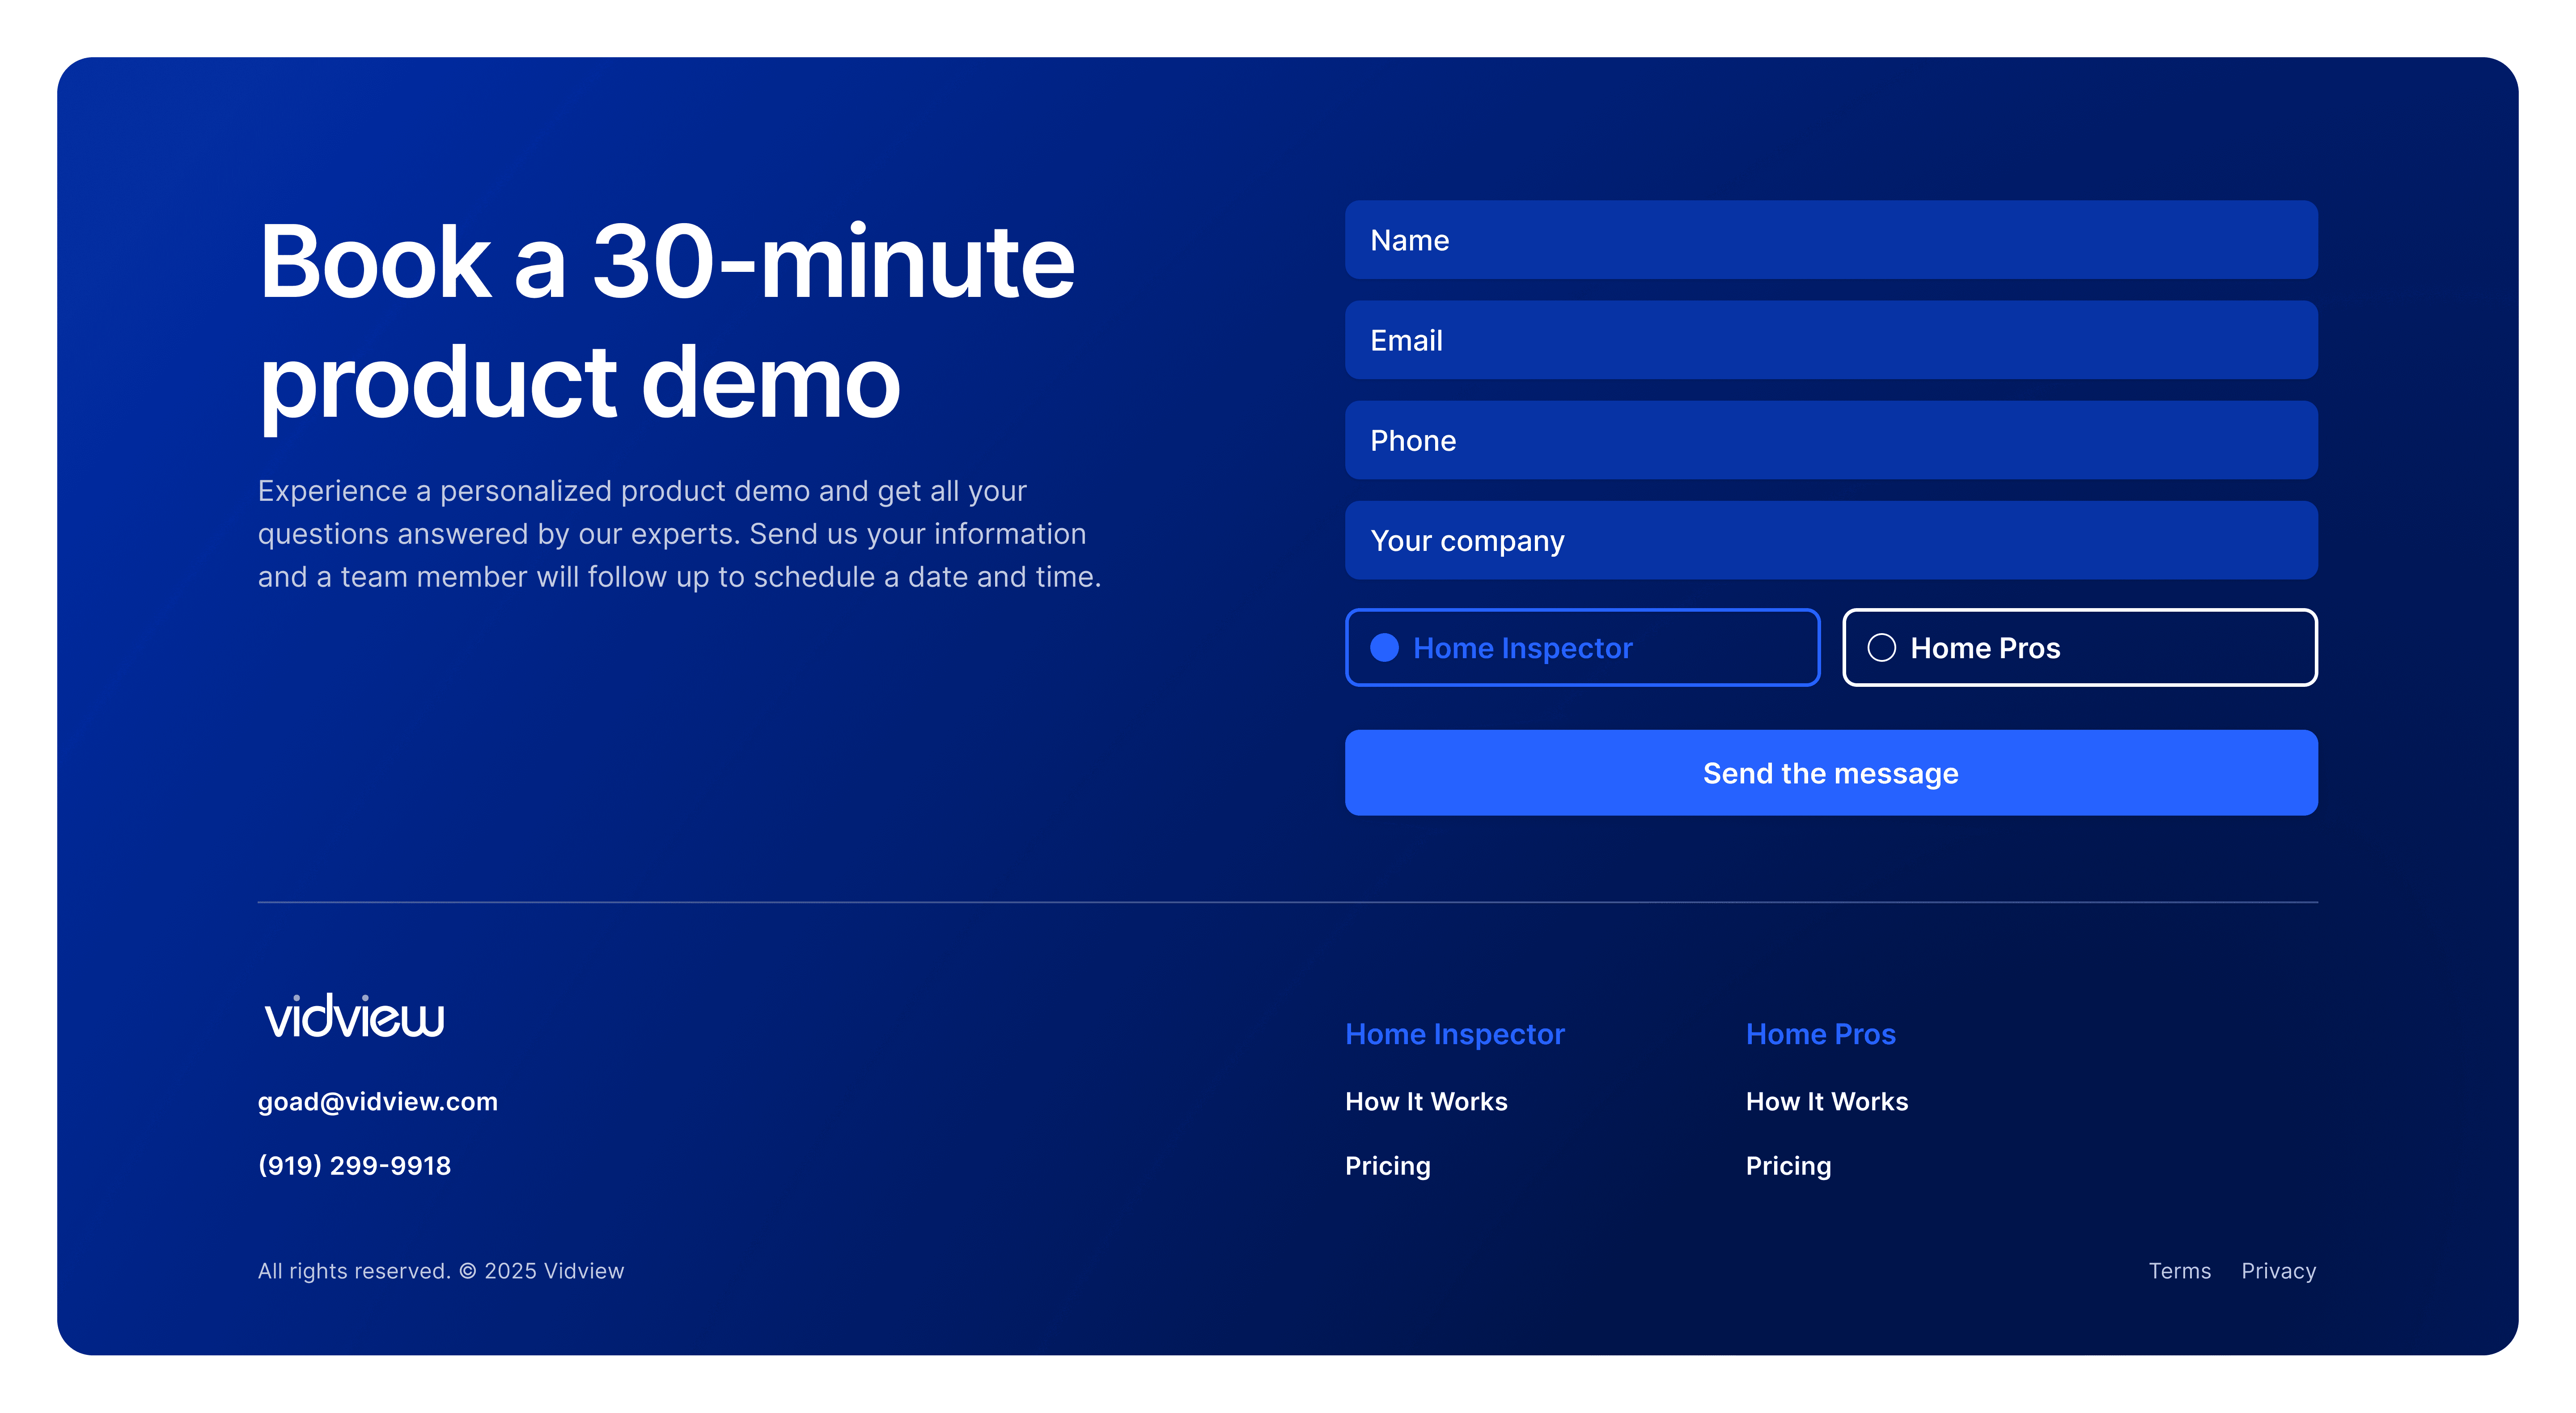2576x1413 pixels.
Task: Click the Send the message button
Action: [1830, 773]
